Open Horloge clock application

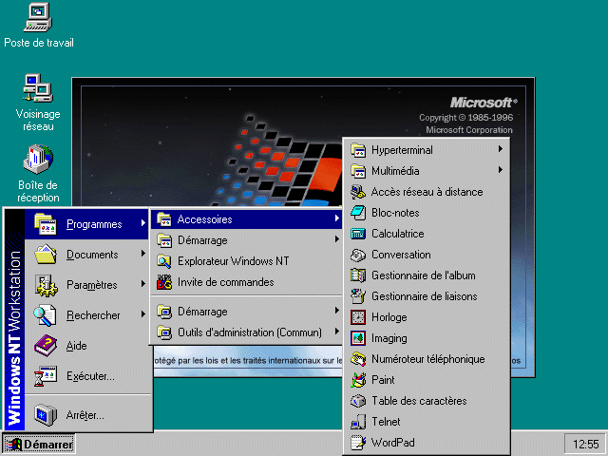[x=389, y=317]
